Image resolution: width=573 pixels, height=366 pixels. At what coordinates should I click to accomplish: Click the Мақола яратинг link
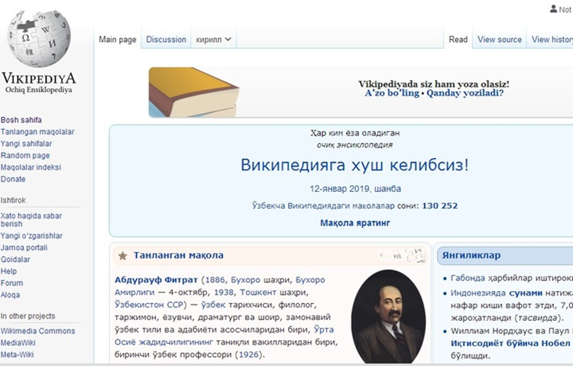[354, 222]
